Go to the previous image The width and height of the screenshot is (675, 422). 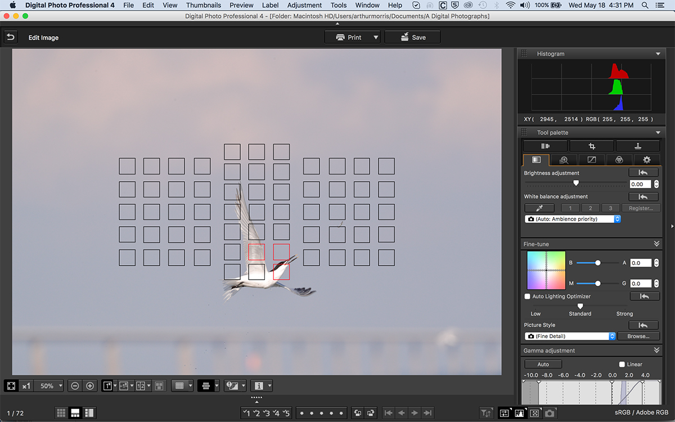(x=402, y=413)
